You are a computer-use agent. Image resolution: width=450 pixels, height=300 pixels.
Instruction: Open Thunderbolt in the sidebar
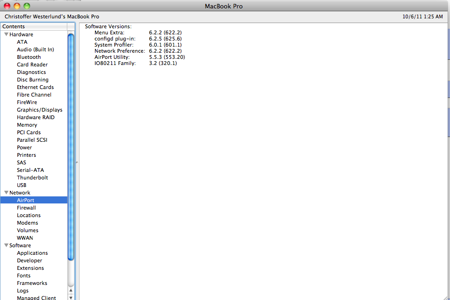pos(32,178)
